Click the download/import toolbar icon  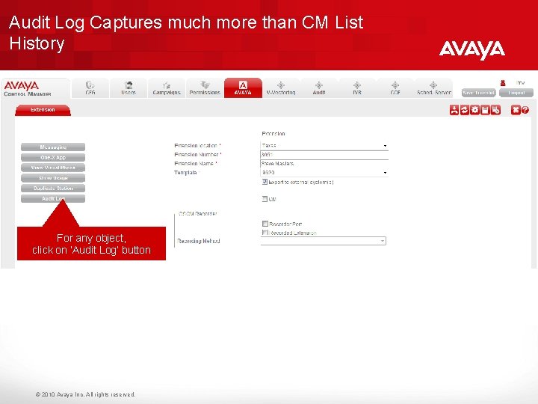coord(454,110)
